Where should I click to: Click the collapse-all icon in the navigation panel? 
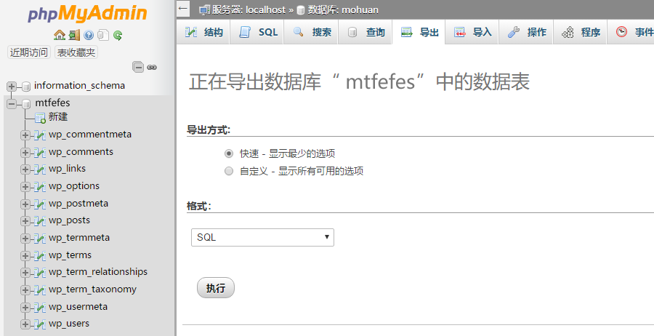pos(138,67)
